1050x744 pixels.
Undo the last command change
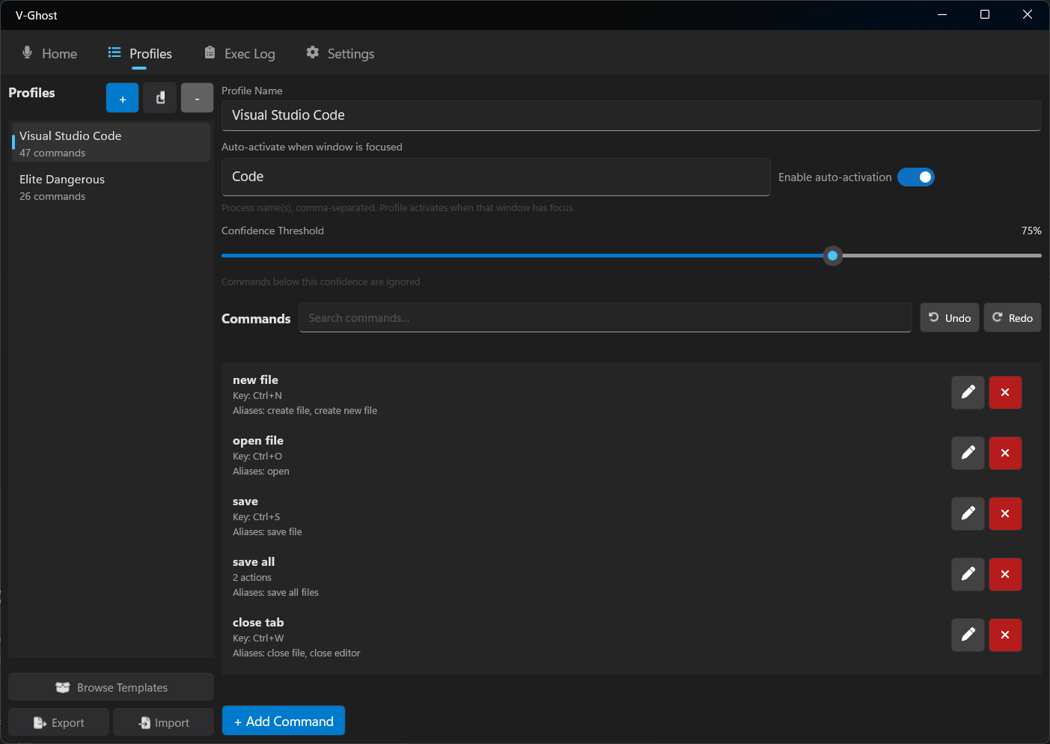pyautogui.click(x=949, y=318)
